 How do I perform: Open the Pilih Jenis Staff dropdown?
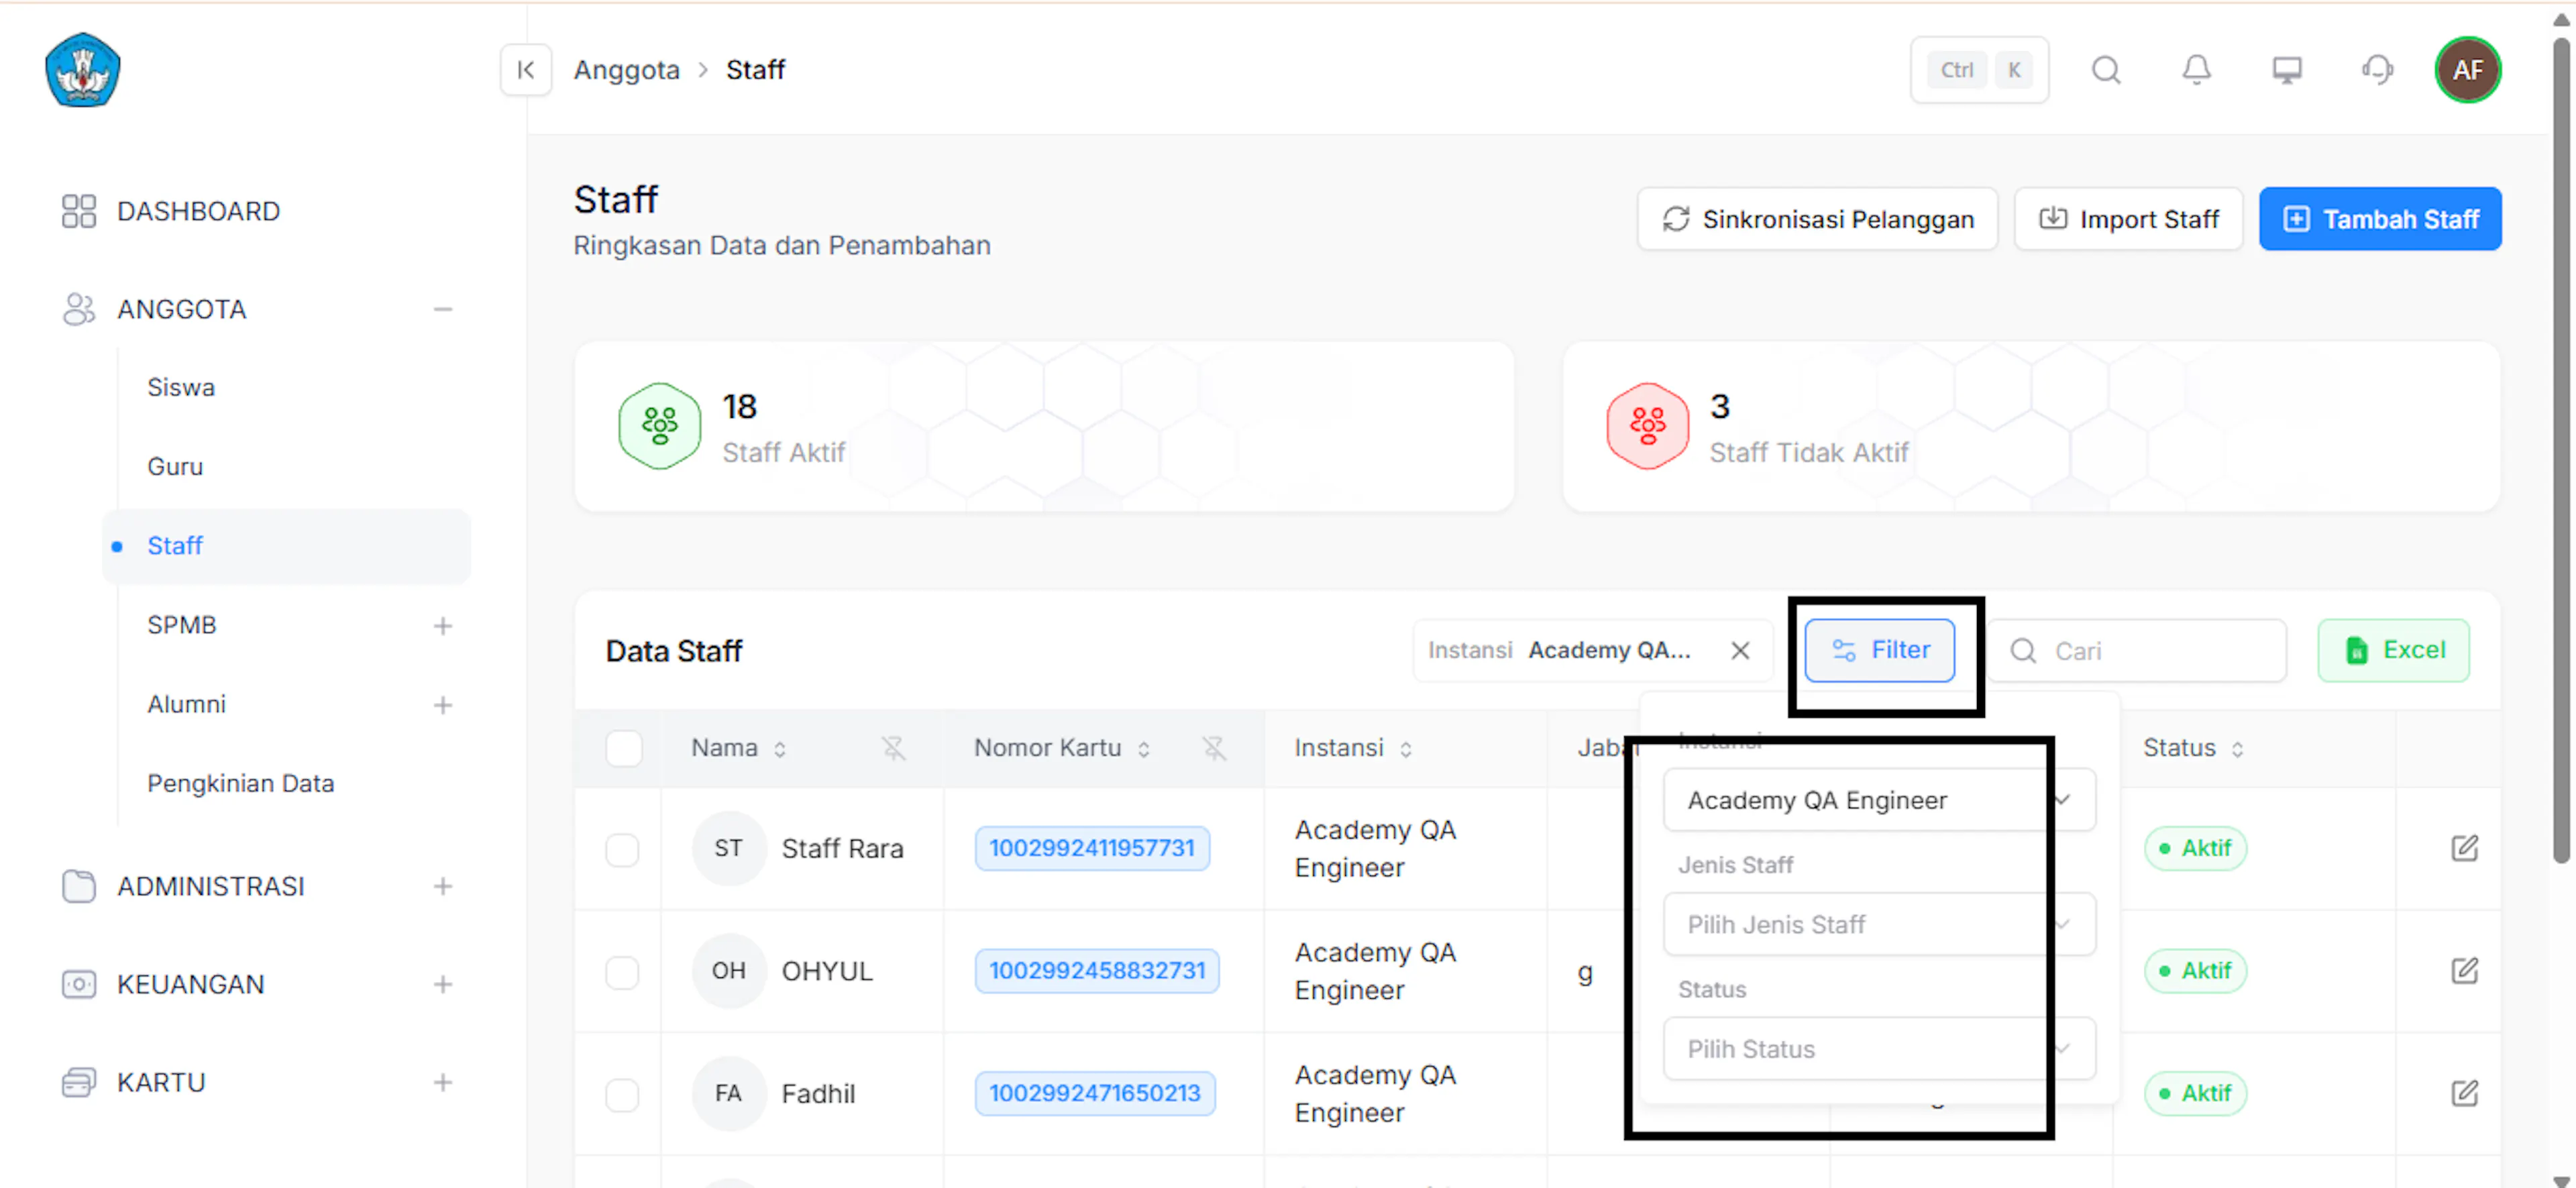click(x=1878, y=924)
